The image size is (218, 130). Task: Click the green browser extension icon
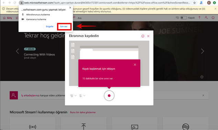tap(214, 3)
